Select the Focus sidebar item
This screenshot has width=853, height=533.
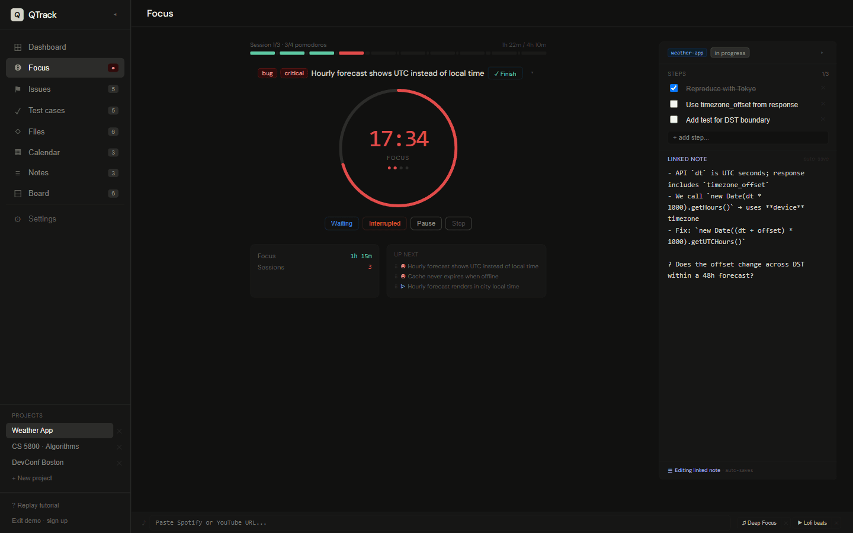click(x=65, y=68)
